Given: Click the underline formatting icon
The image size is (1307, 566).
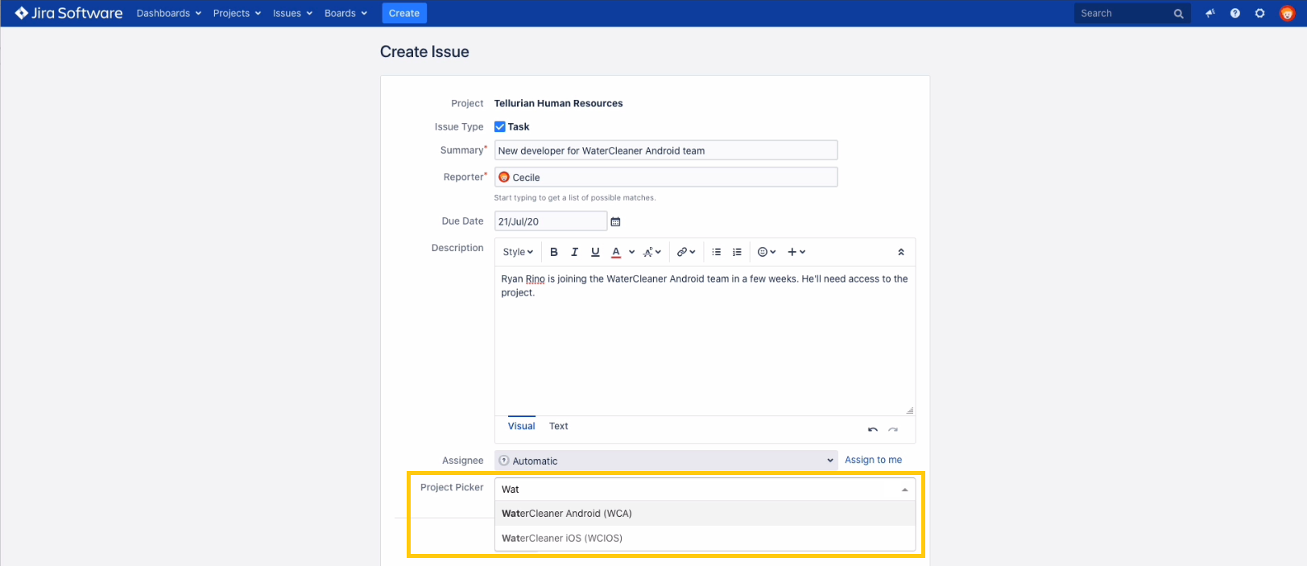Looking at the screenshot, I should [595, 252].
